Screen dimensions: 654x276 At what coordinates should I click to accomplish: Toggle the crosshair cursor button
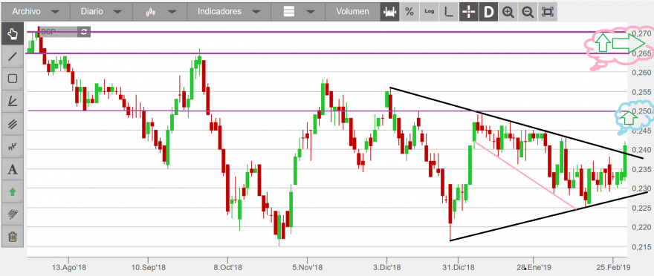coord(468,12)
